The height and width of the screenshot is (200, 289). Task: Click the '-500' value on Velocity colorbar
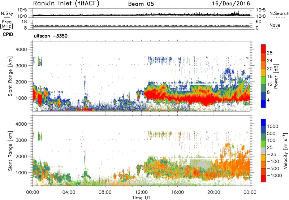(x=273, y=169)
